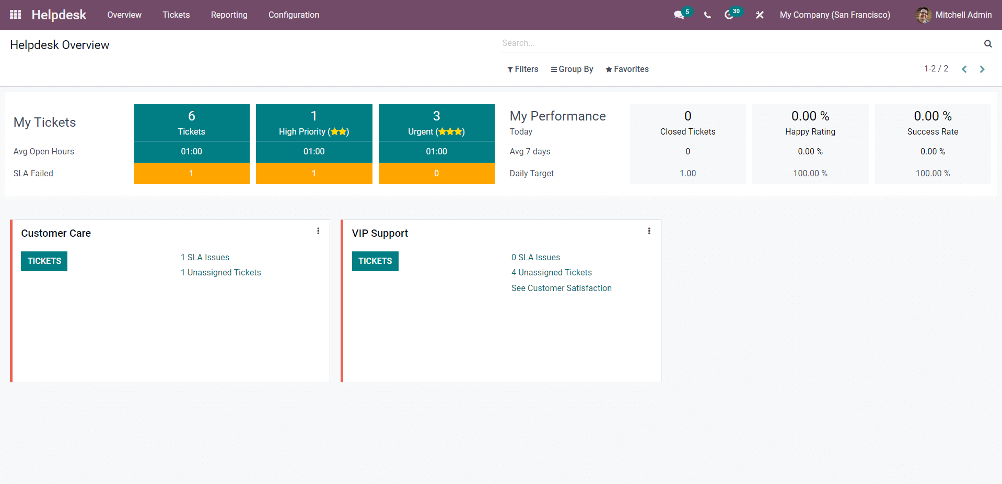Click Mitchell Admin avatar picture

tap(923, 15)
